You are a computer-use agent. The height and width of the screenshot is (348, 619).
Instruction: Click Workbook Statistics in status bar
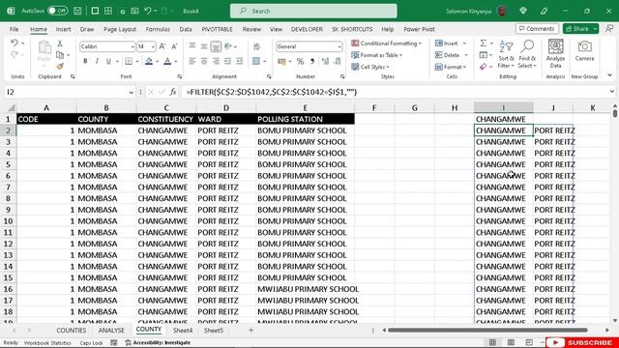pyautogui.click(x=47, y=343)
